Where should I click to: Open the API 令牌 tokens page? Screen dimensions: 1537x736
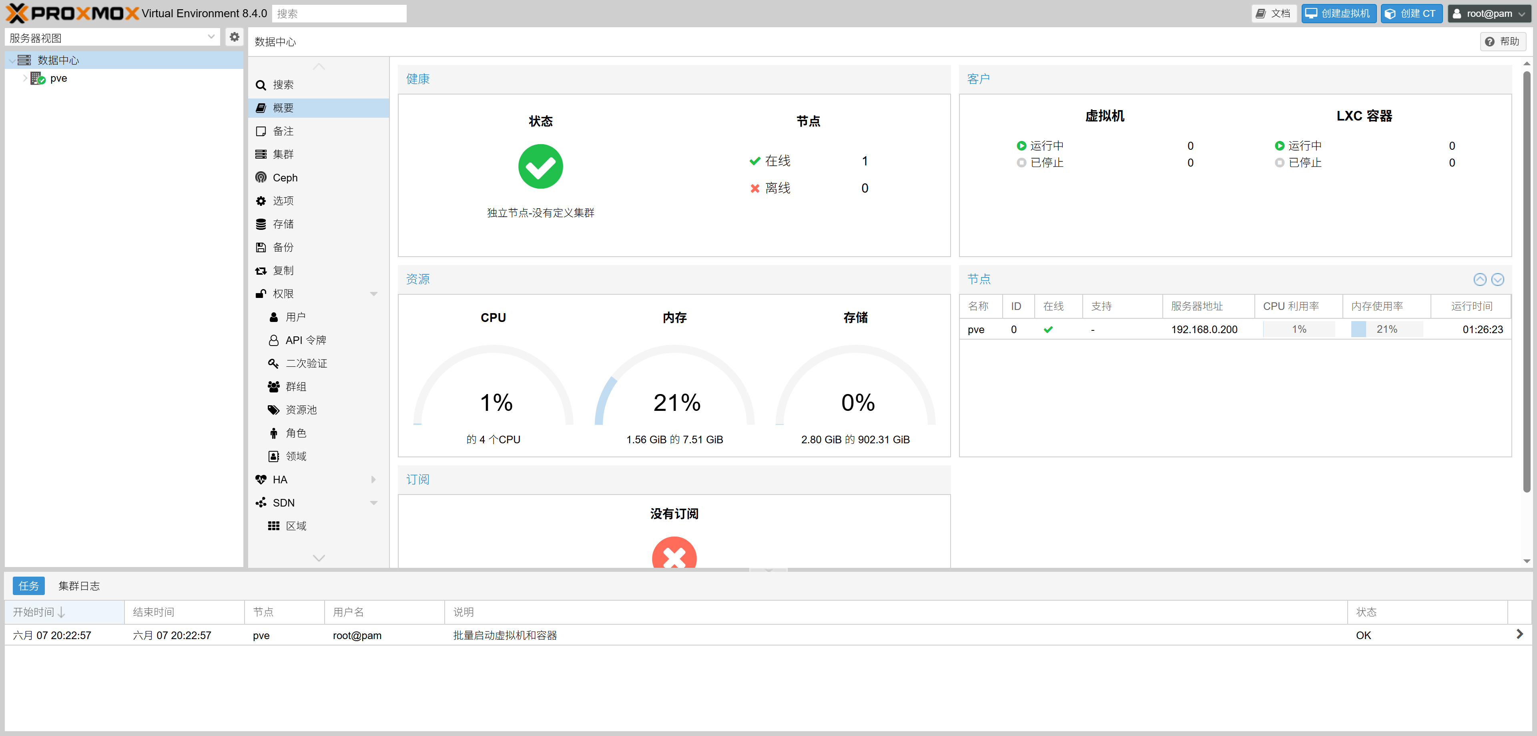point(305,340)
